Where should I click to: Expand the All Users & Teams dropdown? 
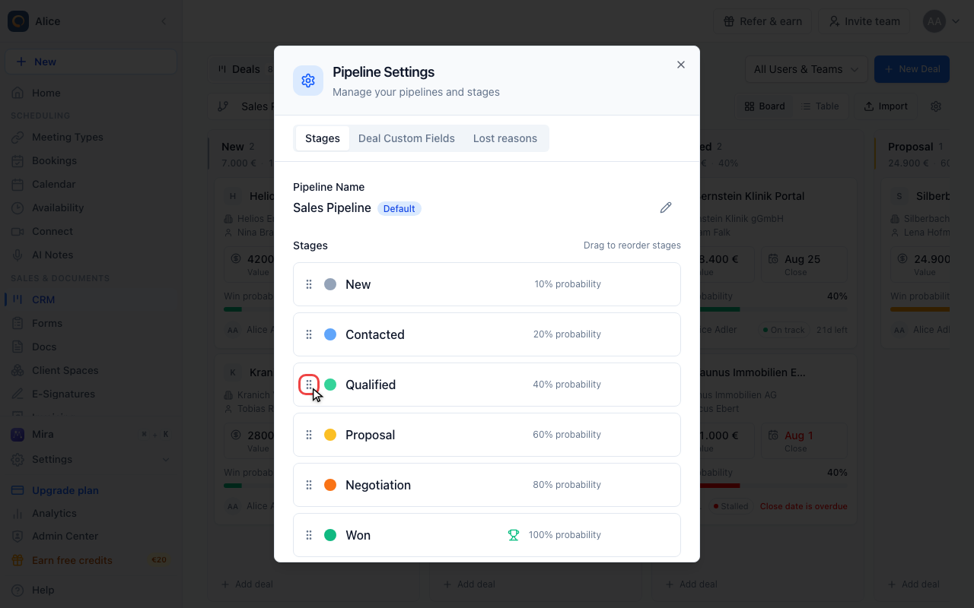(x=806, y=69)
